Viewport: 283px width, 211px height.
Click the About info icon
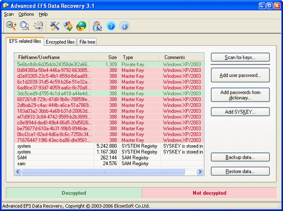click(x=125, y=26)
